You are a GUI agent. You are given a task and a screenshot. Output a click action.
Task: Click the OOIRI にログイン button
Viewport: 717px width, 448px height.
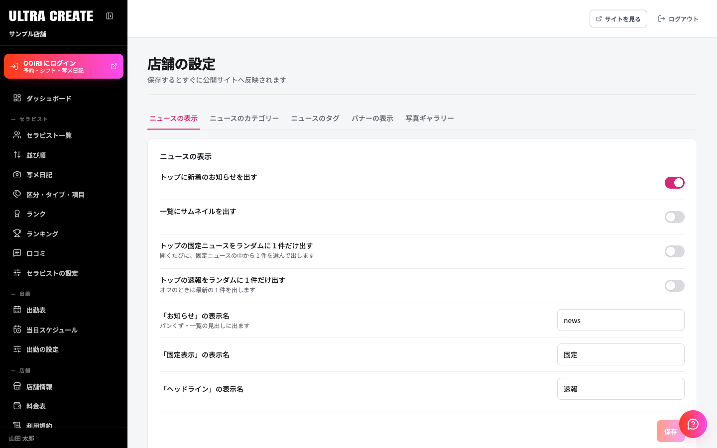tap(64, 66)
